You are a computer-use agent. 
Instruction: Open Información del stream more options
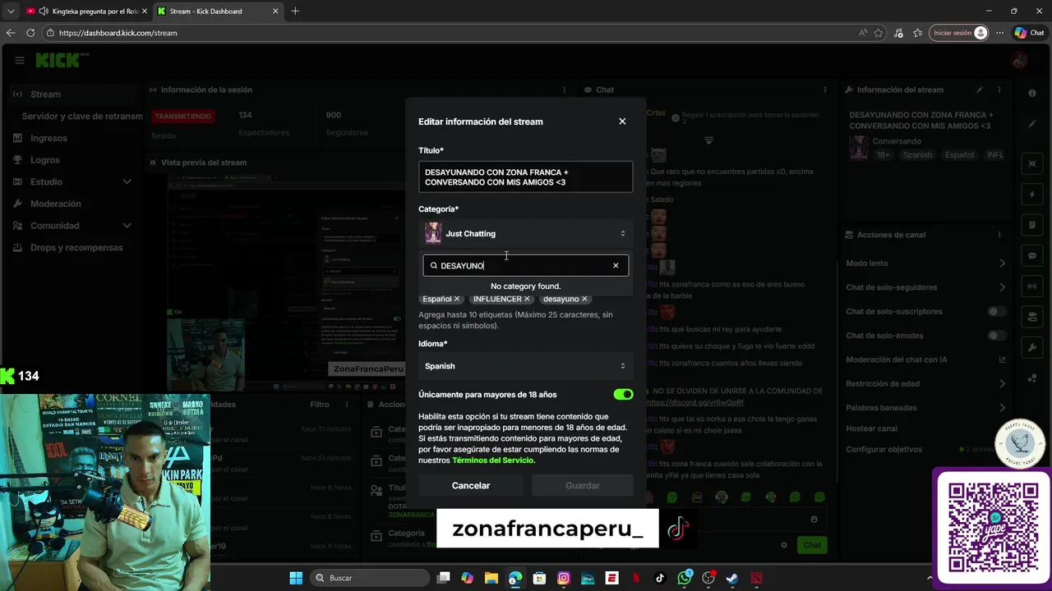click(1000, 90)
